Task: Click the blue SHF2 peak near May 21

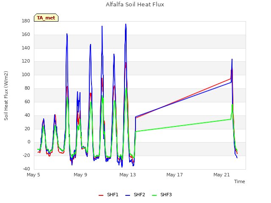Action: pyautogui.click(x=232, y=60)
